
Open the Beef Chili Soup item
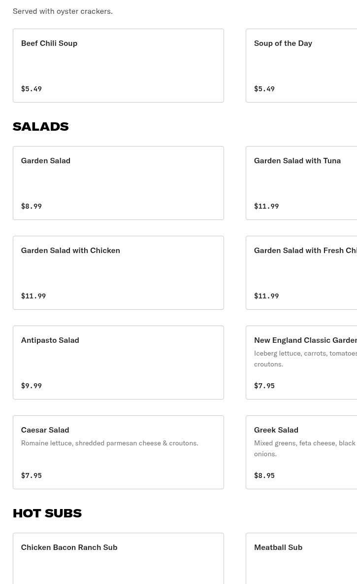[118, 66]
